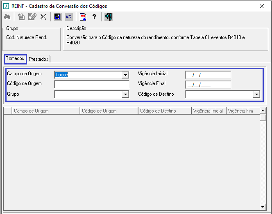Click the exit door icon

tap(109, 17)
